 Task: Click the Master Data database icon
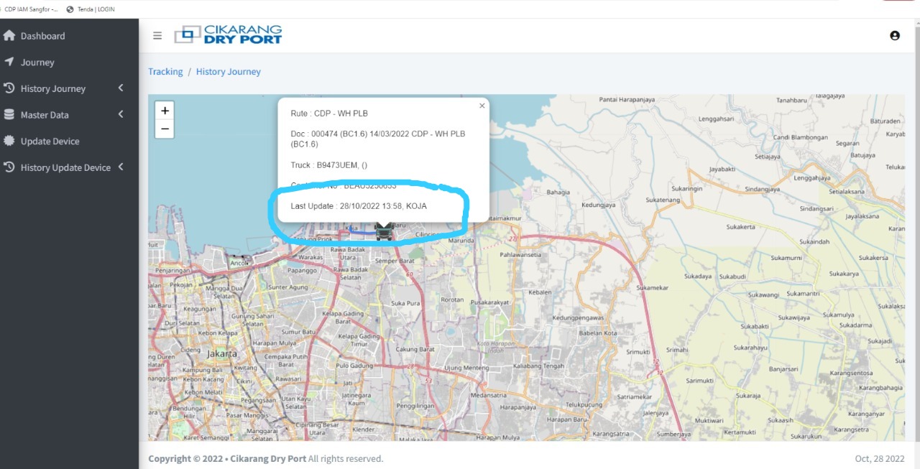point(9,115)
